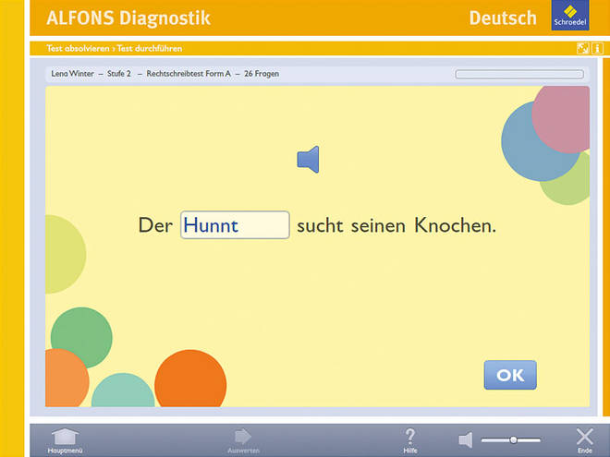Click the Rechtschreibtest Form A label

(189, 74)
